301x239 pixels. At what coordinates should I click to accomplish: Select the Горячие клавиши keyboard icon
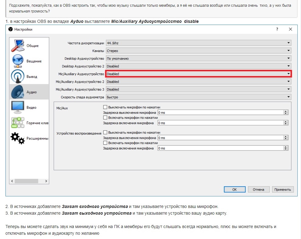pos(18,123)
